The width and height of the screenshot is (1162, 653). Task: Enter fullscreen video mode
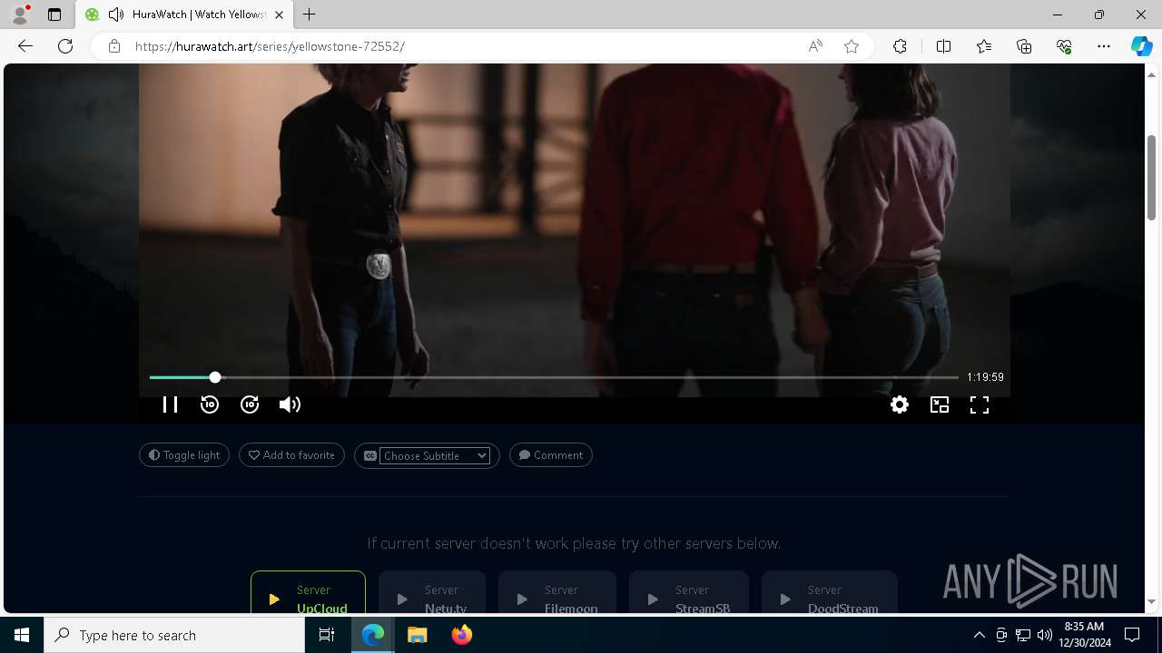(x=980, y=404)
